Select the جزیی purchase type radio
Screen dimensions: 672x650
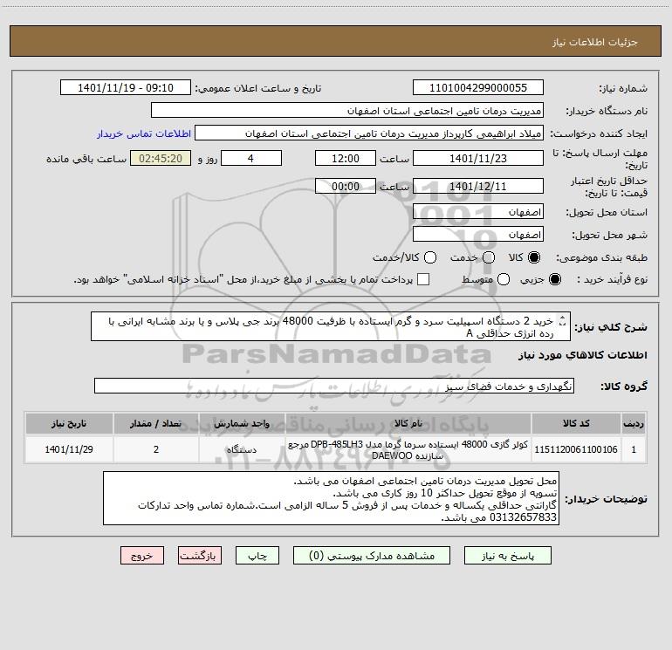555,279
